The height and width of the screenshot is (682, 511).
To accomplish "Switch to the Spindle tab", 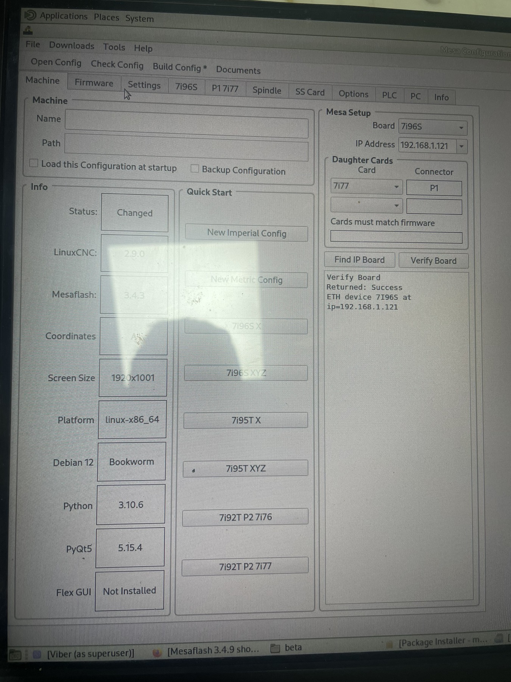I will tap(267, 91).
